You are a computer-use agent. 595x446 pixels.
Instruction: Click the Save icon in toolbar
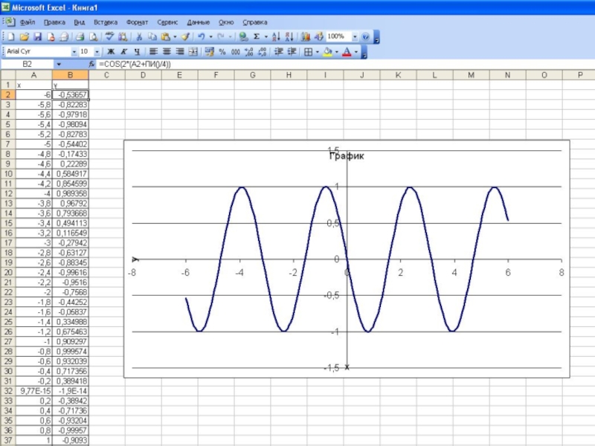coord(37,36)
